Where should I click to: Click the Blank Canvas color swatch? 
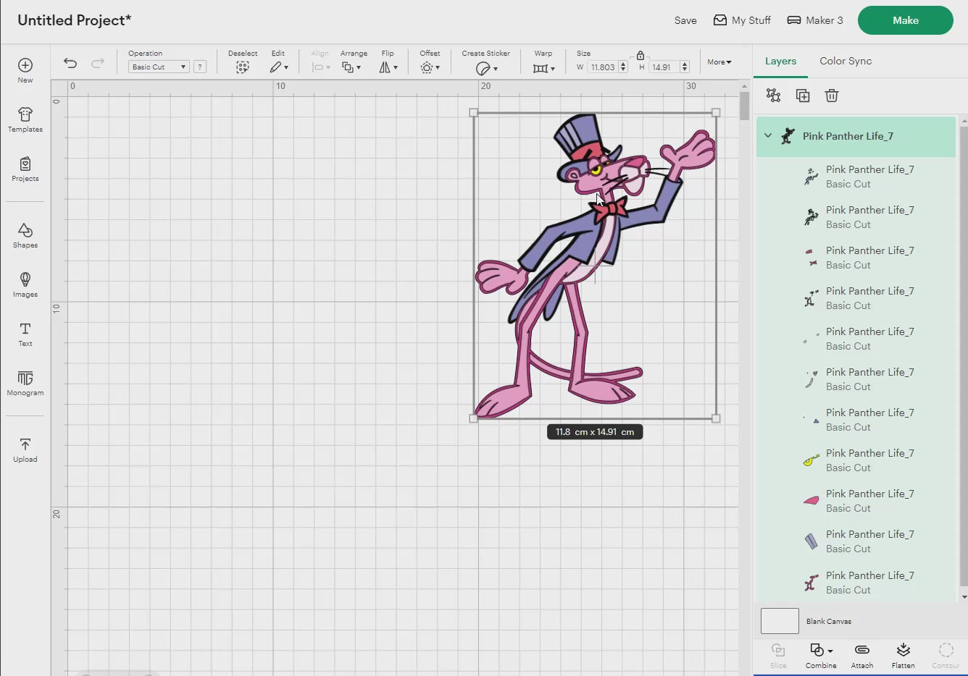pyautogui.click(x=780, y=621)
